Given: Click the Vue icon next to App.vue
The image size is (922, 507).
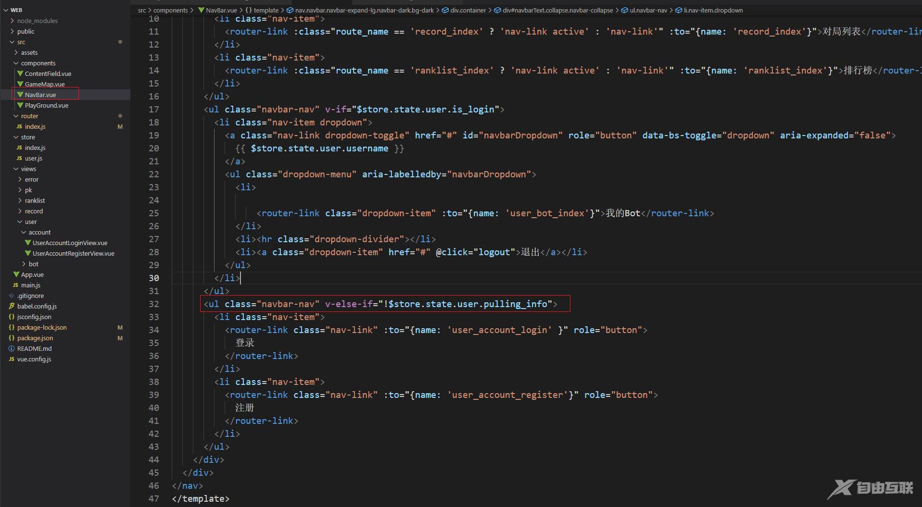Looking at the screenshot, I should (16, 274).
